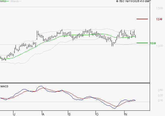165x116 pixels.
Task: Click the MA20 legend label
Action: (3, 1)
